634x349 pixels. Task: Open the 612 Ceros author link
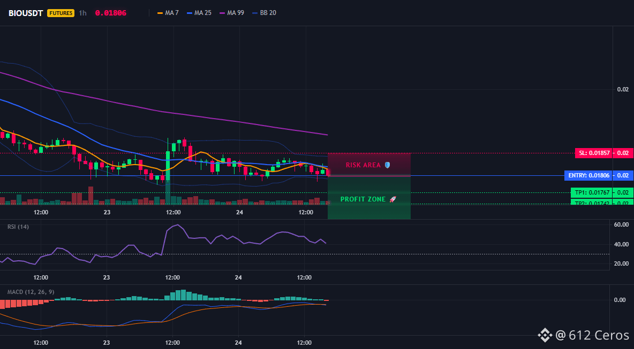coord(592,335)
